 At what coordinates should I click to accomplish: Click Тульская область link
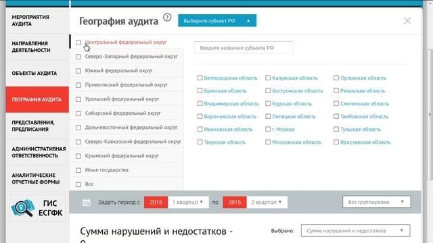pos(360,129)
